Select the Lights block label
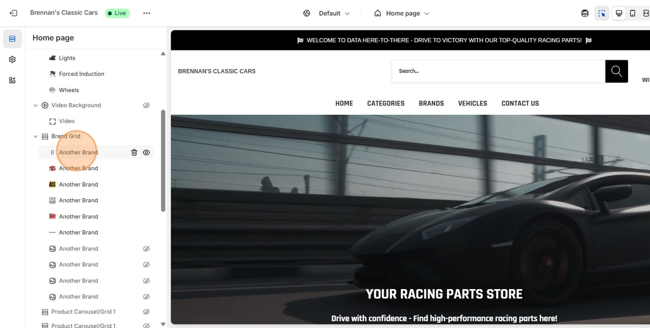 click(67, 58)
